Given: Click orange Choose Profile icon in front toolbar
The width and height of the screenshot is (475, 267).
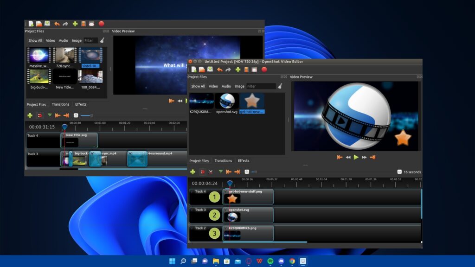Looking at the screenshot, I should [x=246, y=70].
